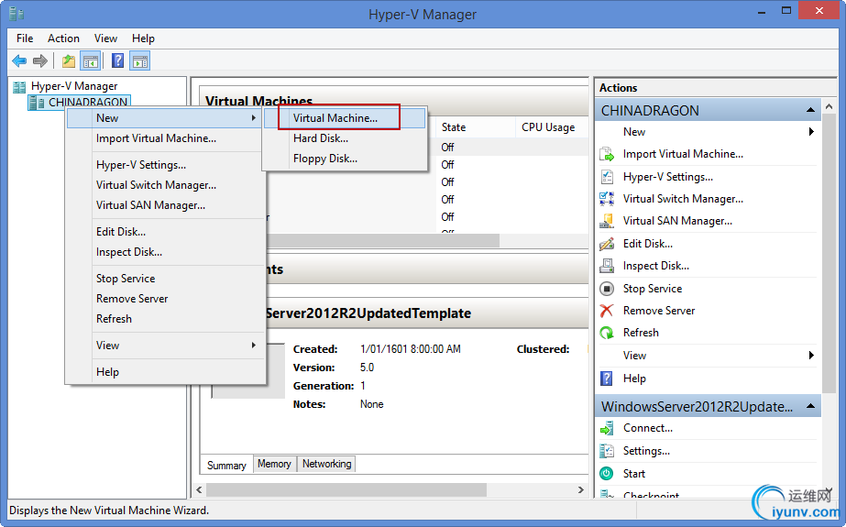The width and height of the screenshot is (846, 527).
Task: Collapse the WindowsServer2012R2Update section in Actions
Action: tap(810, 406)
